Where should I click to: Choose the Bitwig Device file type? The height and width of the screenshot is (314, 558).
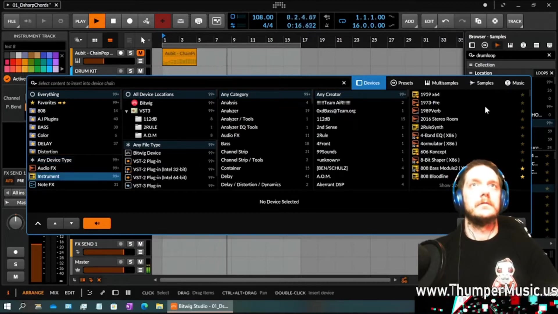click(170, 153)
